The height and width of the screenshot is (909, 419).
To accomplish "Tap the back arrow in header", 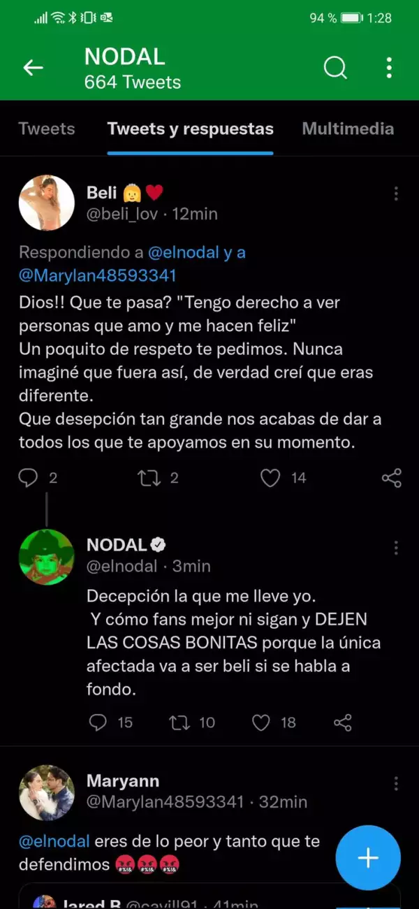I will [33, 68].
